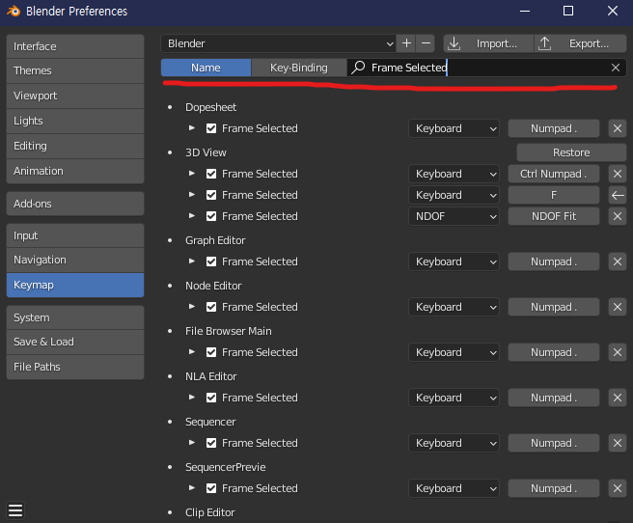Switch to the Viewport preferences section
Viewport: 633px width, 523px height.
click(x=75, y=96)
